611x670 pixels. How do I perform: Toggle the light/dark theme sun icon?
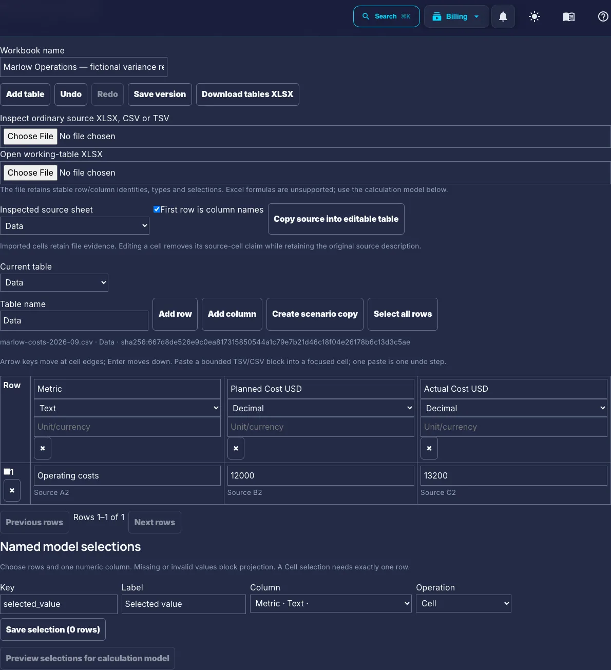(534, 16)
